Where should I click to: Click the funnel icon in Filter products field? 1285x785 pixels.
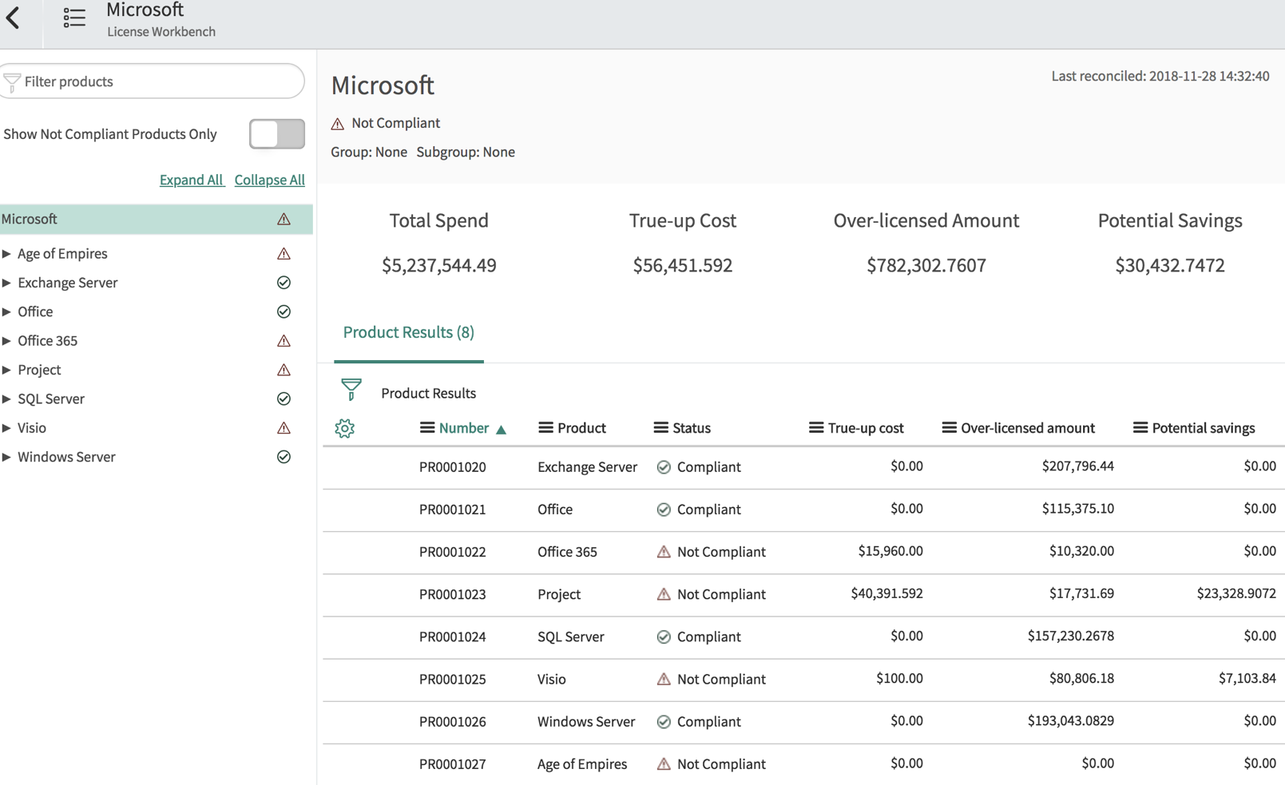pos(12,81)
